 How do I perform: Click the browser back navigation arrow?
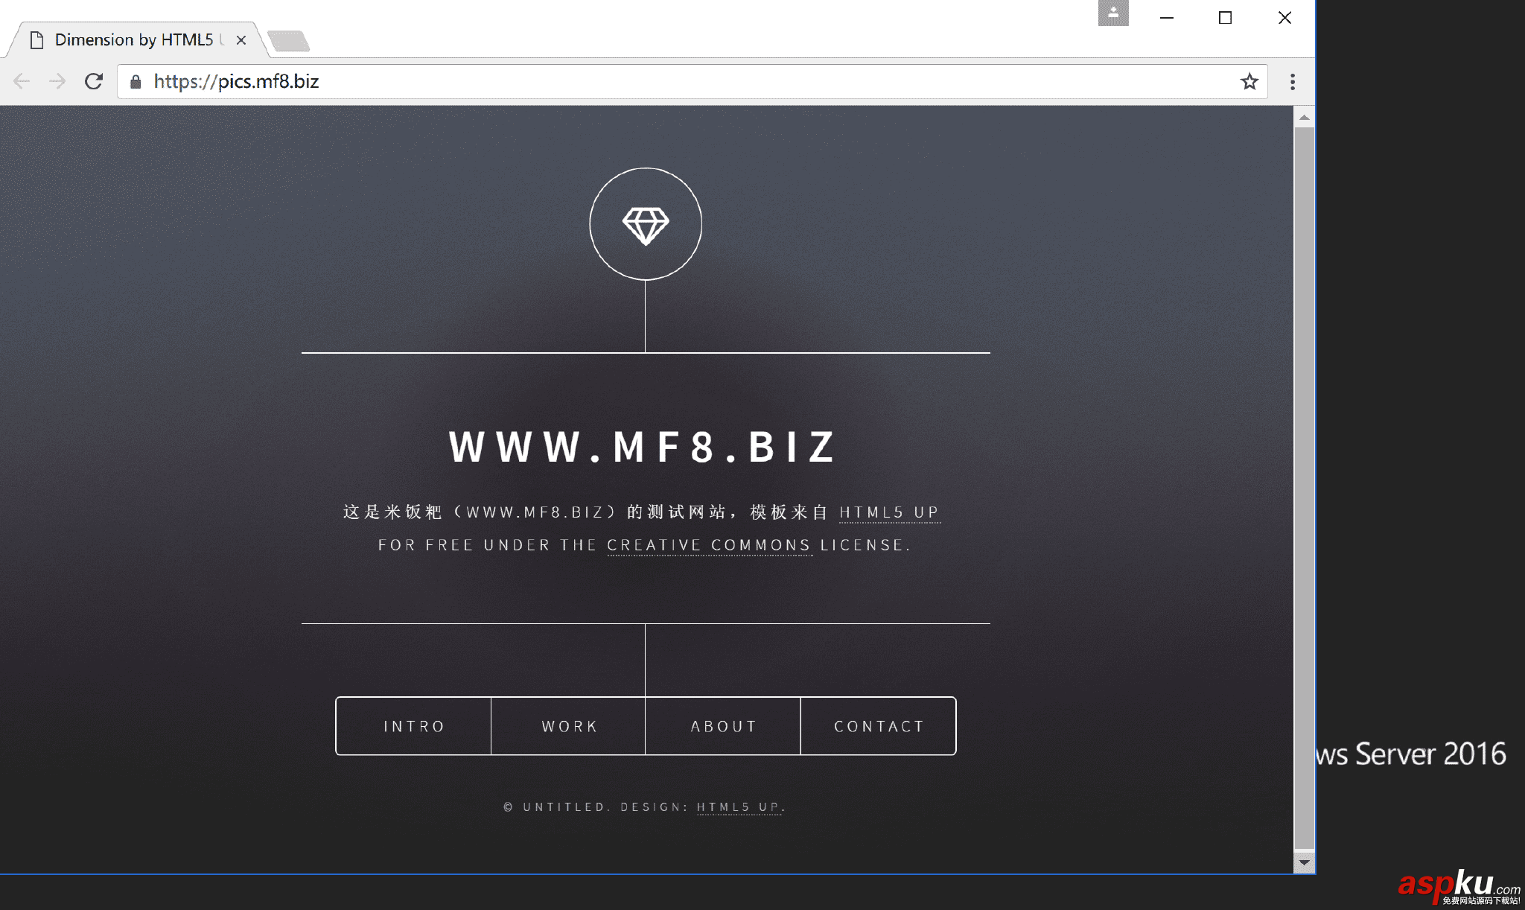24,83
